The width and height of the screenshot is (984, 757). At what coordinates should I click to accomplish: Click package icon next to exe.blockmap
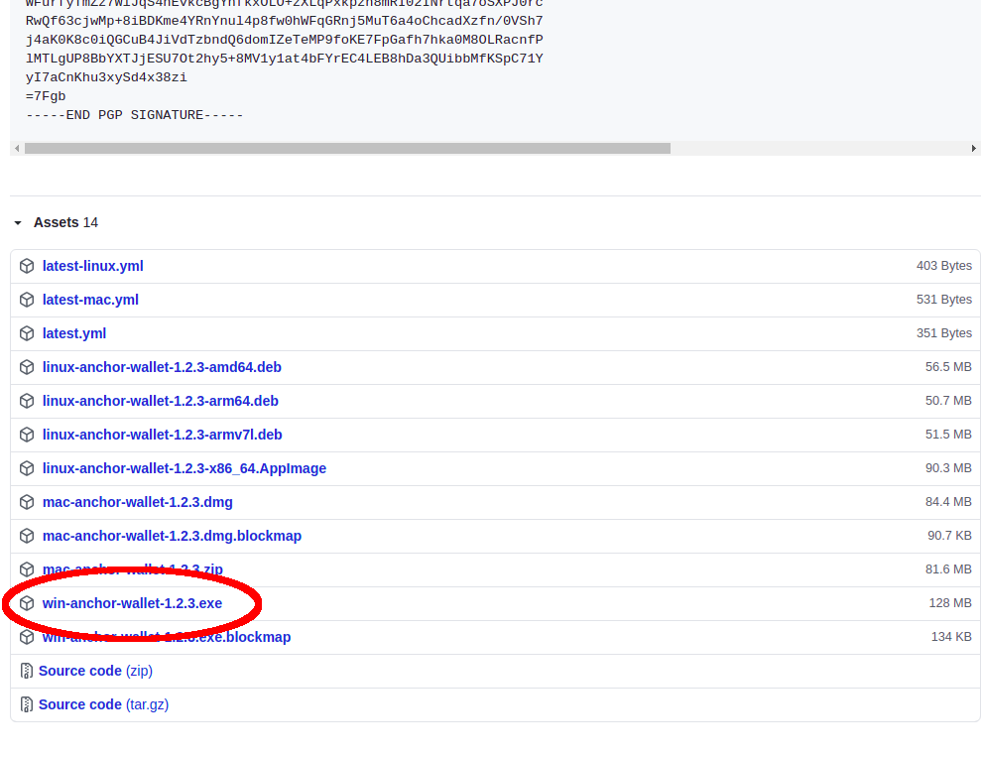27,637
